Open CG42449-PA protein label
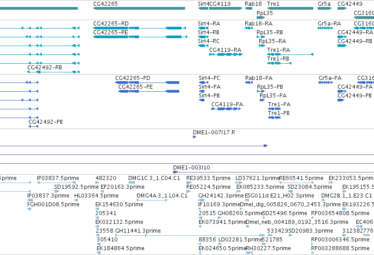Viewport: 374px width, 255px height. [x=355, y=87]
